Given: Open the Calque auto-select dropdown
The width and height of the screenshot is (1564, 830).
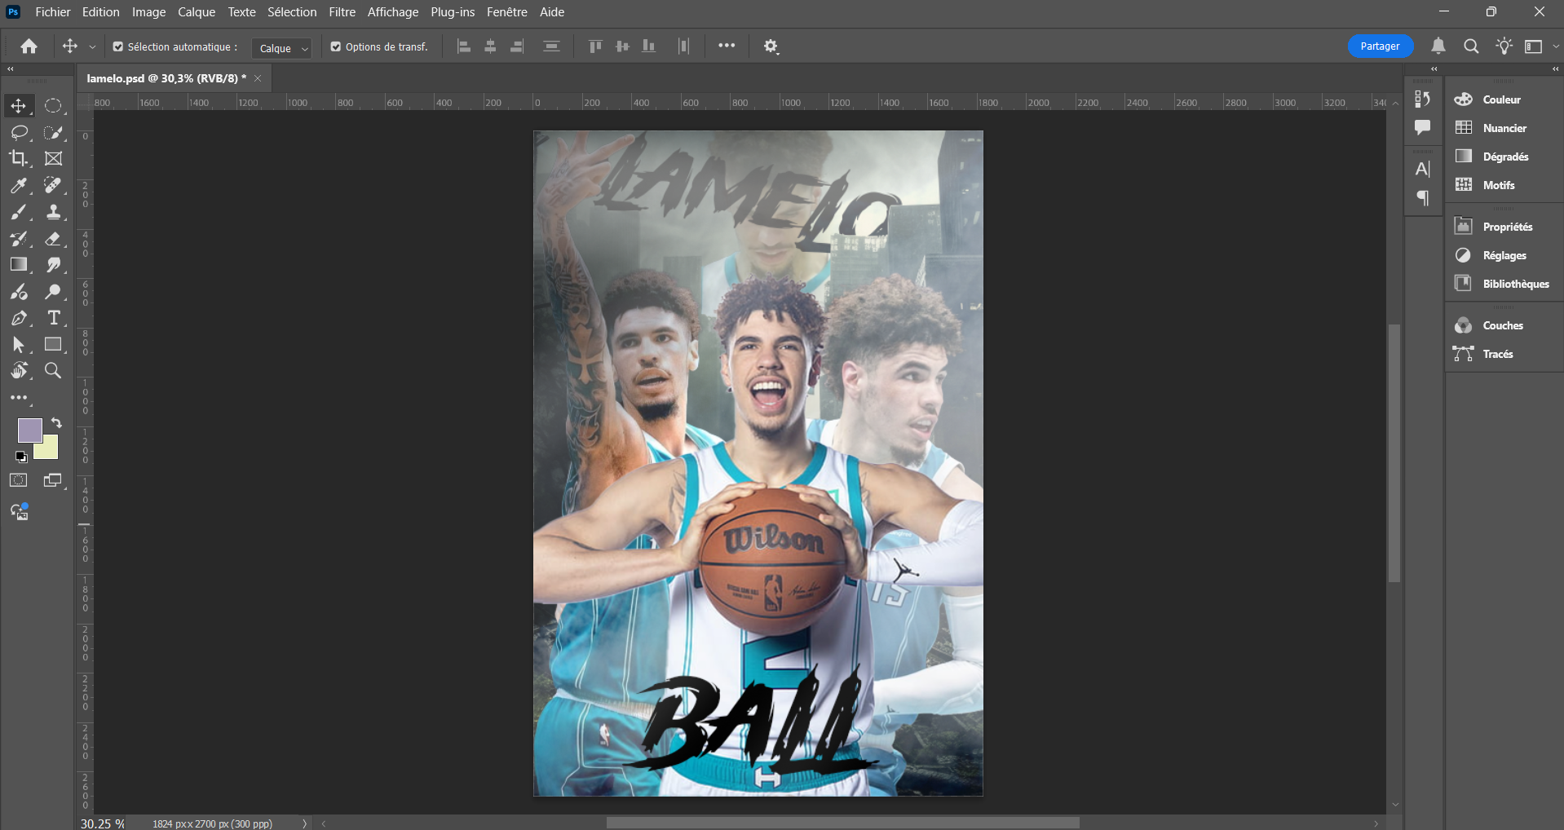Looking at the screenshot, I should [281, 48].
